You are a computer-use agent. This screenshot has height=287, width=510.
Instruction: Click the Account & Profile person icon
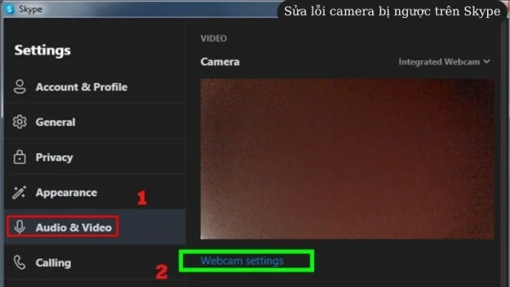tap(20, 87)
